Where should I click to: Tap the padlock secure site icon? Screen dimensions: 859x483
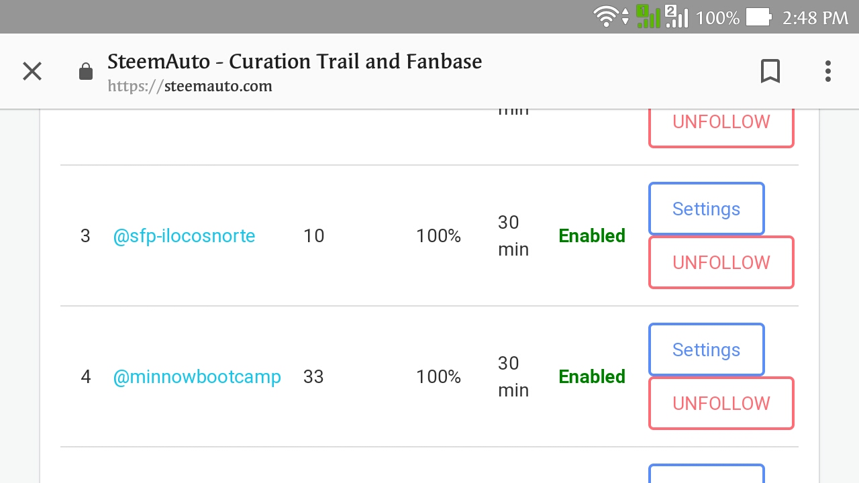86,71
